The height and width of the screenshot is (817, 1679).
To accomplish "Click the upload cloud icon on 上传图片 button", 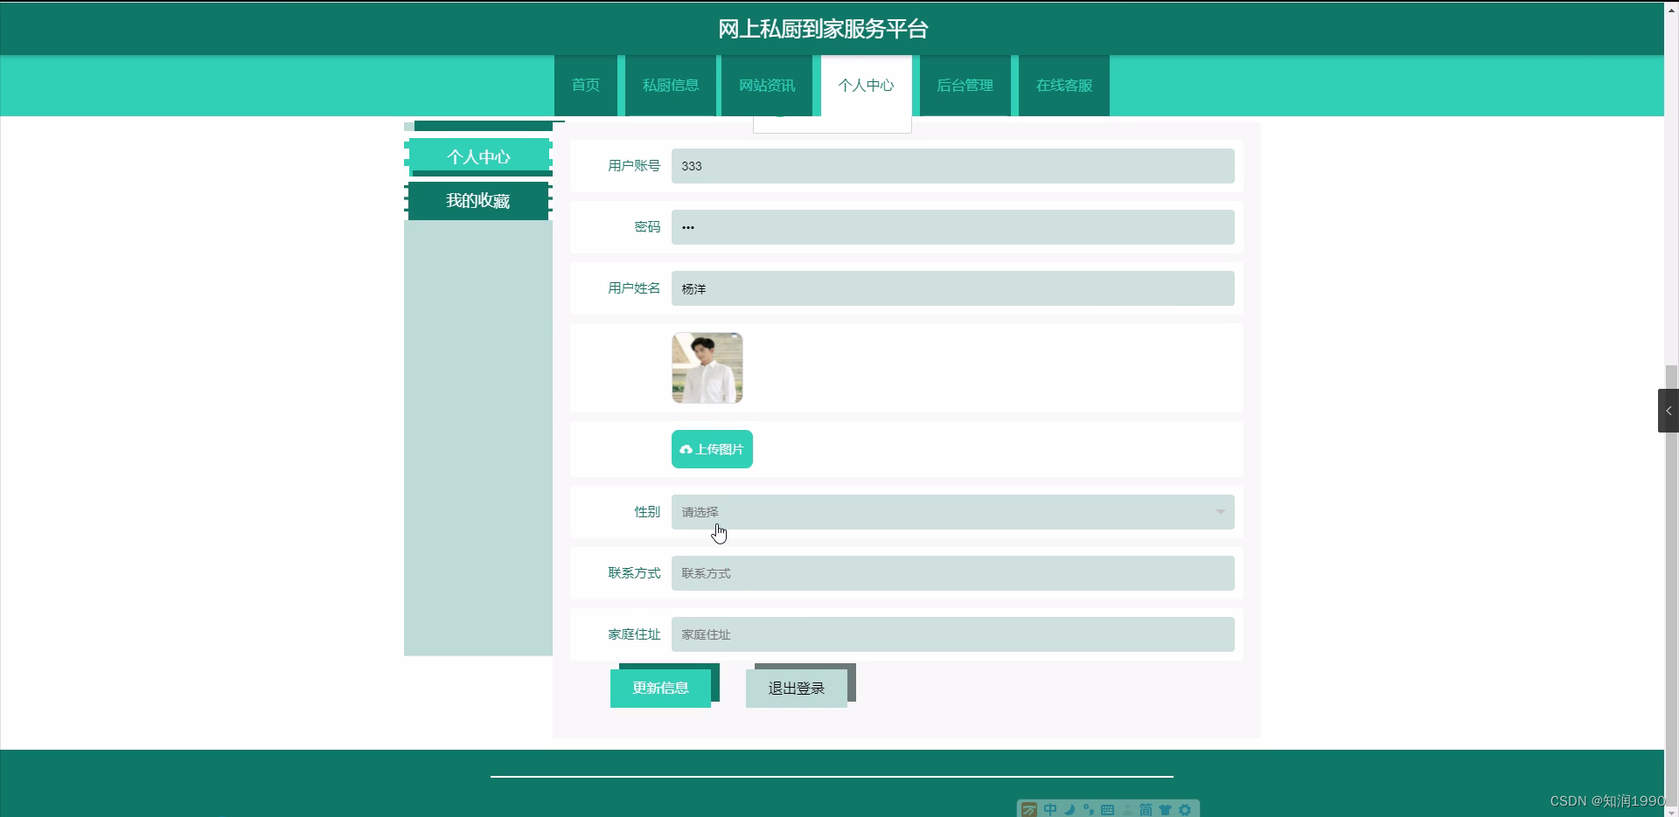I will coord(686,448).
